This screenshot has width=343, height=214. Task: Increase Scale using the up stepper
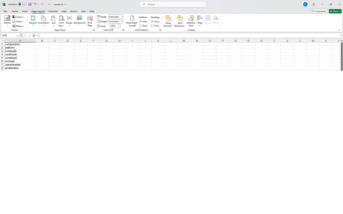pos(119,25)
